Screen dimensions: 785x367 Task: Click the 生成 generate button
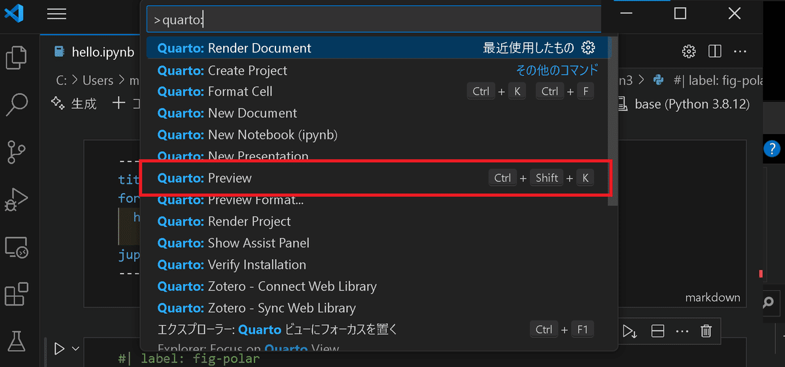coord(74,103)
